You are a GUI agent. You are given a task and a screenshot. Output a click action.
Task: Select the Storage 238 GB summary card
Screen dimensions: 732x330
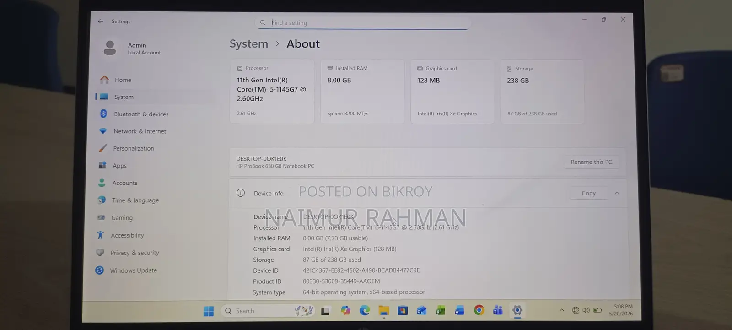[543, 92]
